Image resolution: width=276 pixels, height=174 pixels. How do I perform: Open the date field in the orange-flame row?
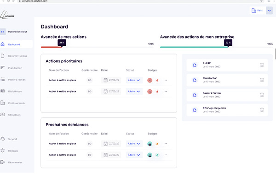(111, 144)
